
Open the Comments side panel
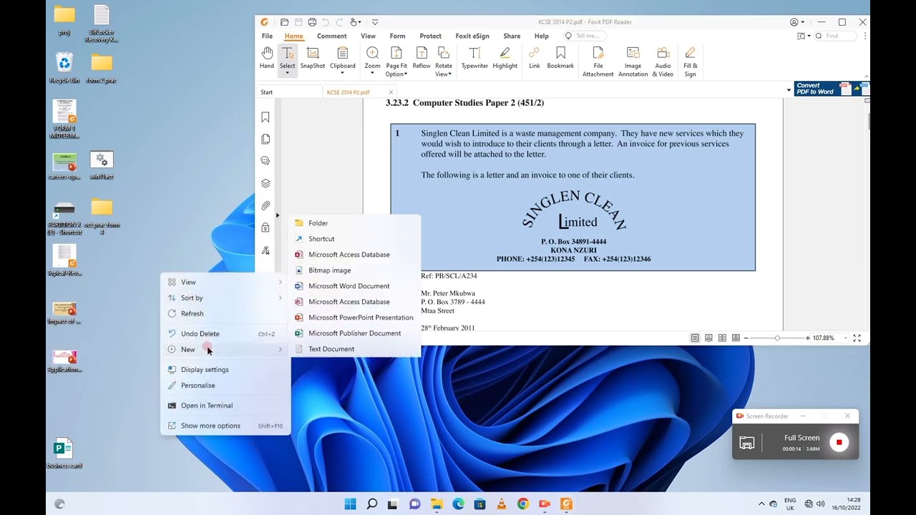coord(265,161)
